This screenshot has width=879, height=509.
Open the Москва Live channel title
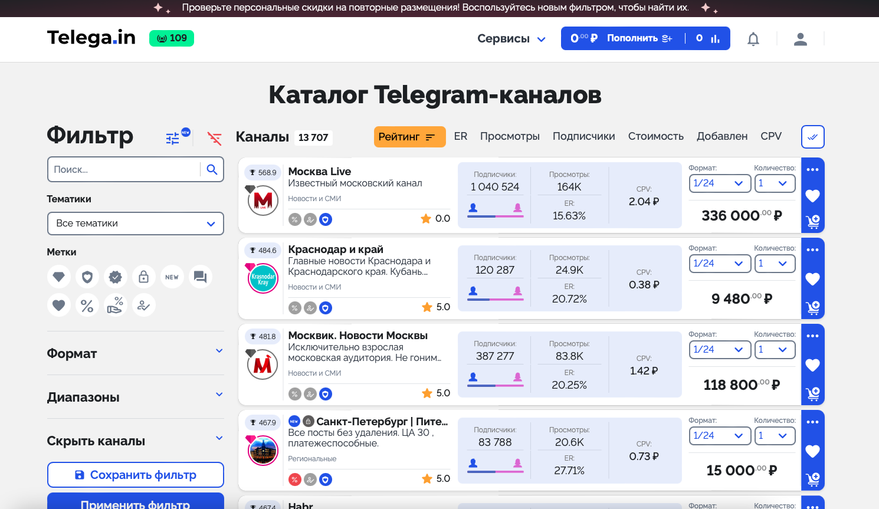320,172
